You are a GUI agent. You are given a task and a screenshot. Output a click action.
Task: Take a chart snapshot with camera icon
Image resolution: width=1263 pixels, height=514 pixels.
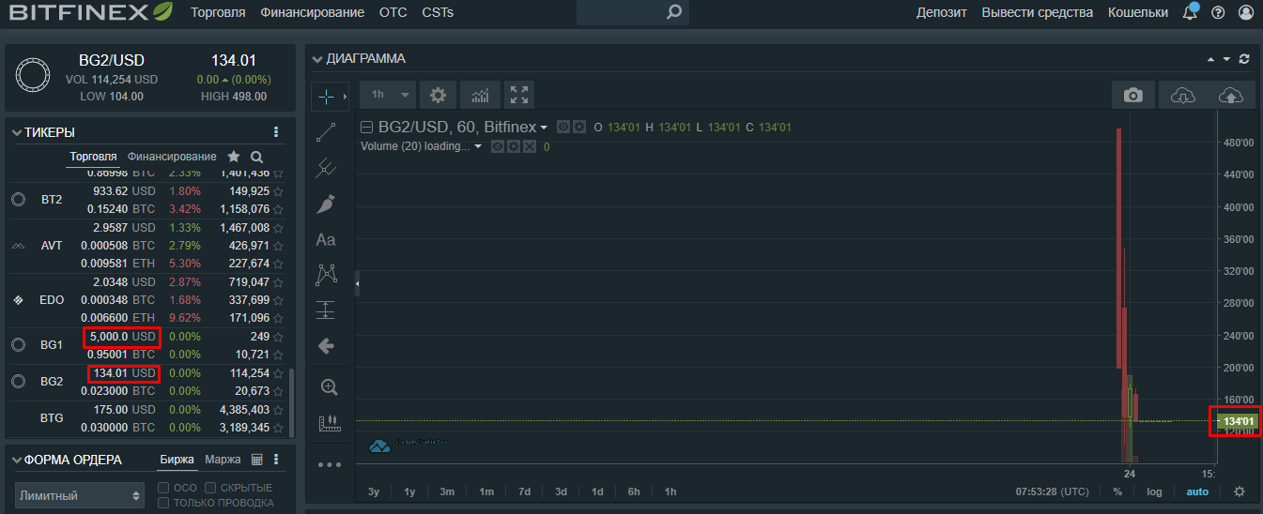(1133, 95)
